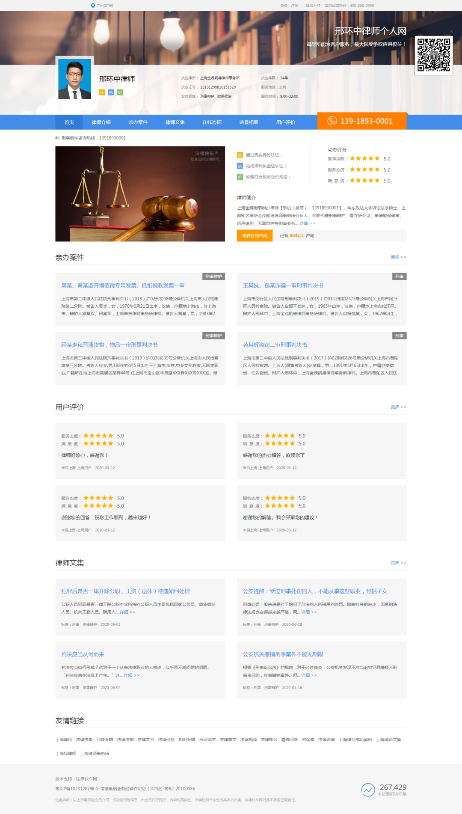Close the QR code popup with x

coord(451,31)
